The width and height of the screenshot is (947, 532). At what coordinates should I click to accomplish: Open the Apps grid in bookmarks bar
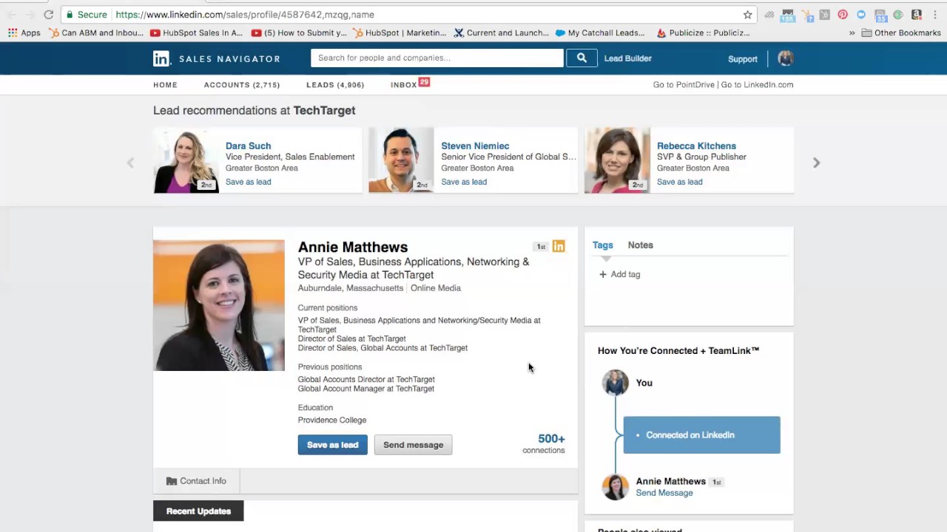point(24,33)
